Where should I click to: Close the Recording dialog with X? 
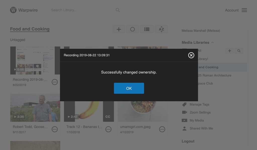pos(191,55)
